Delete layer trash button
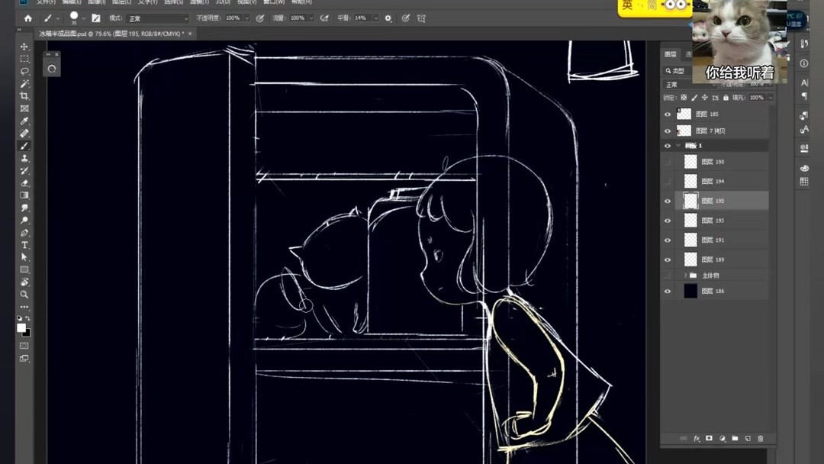The width and height of the screenshot is (824, 464). pyautogui.click(x=760, y=438)
